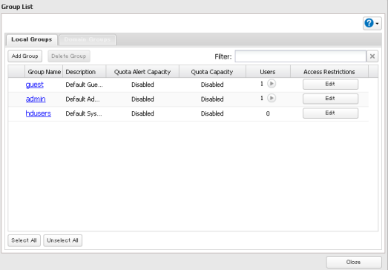Click the Delete Group button

tap(69, 56)
